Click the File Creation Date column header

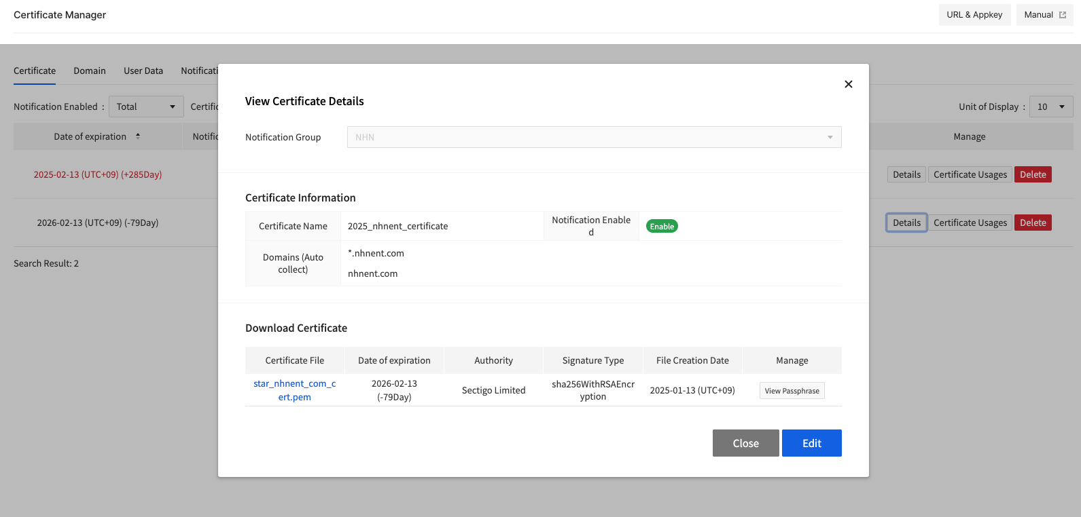click(x=692, y=360)
